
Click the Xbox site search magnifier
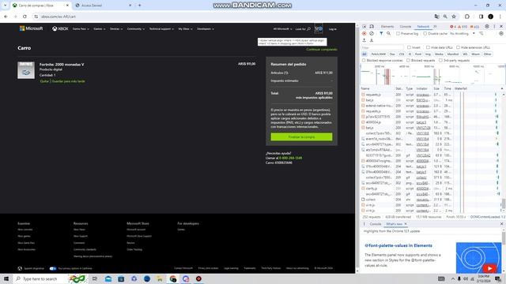tap(308, 29)
